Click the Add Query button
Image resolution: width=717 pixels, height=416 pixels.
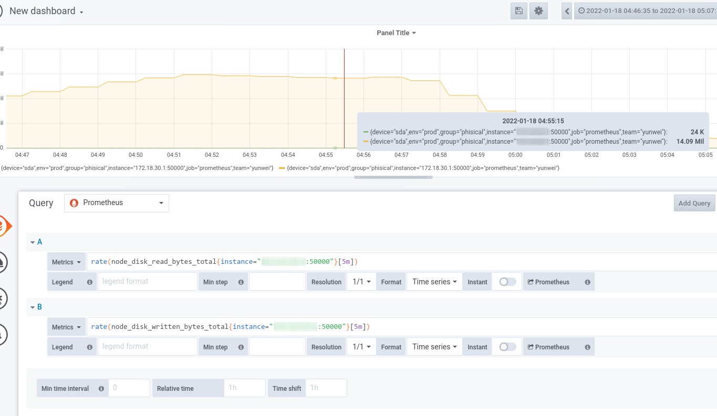pos(694,203)
